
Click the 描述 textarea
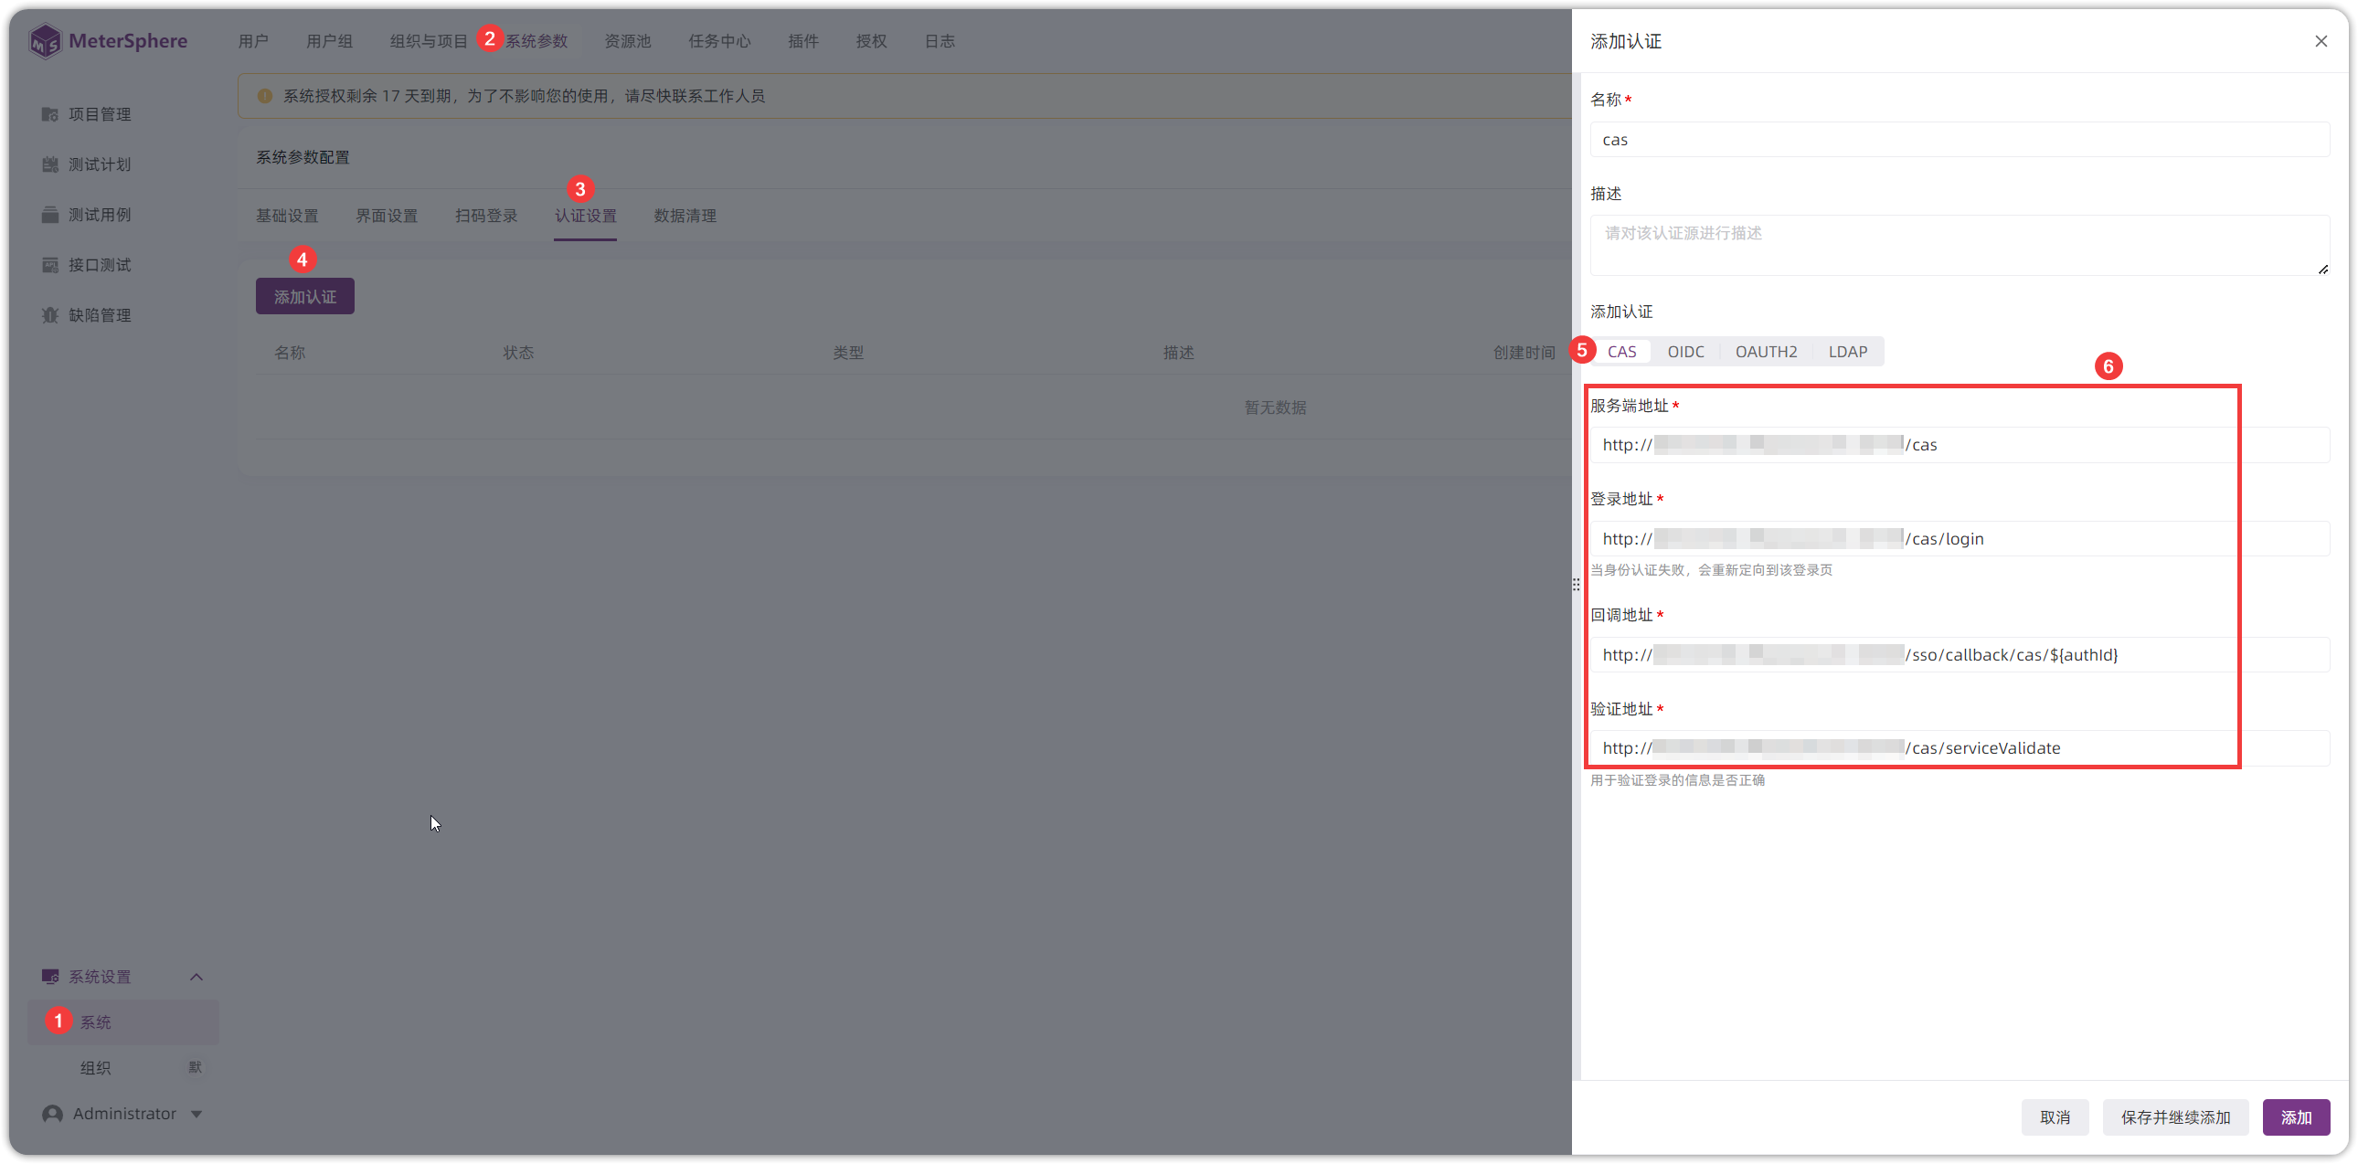1960,245
